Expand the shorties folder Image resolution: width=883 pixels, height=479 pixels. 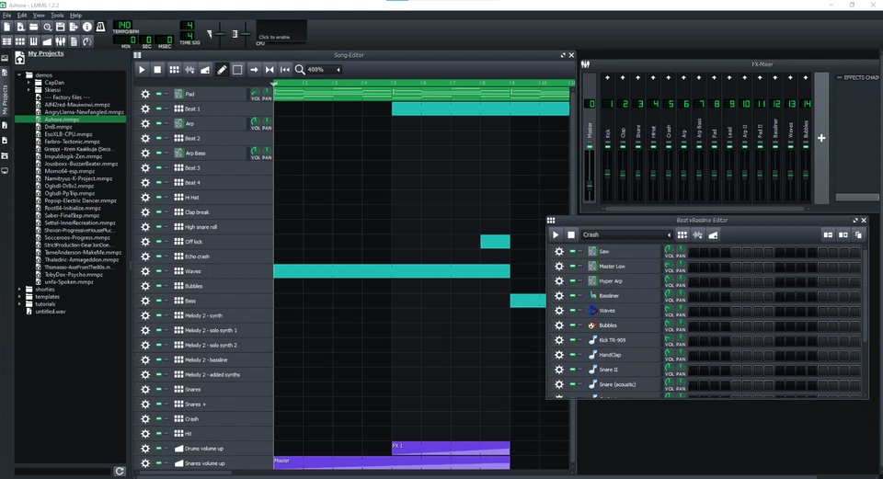[x=19, y=290]
